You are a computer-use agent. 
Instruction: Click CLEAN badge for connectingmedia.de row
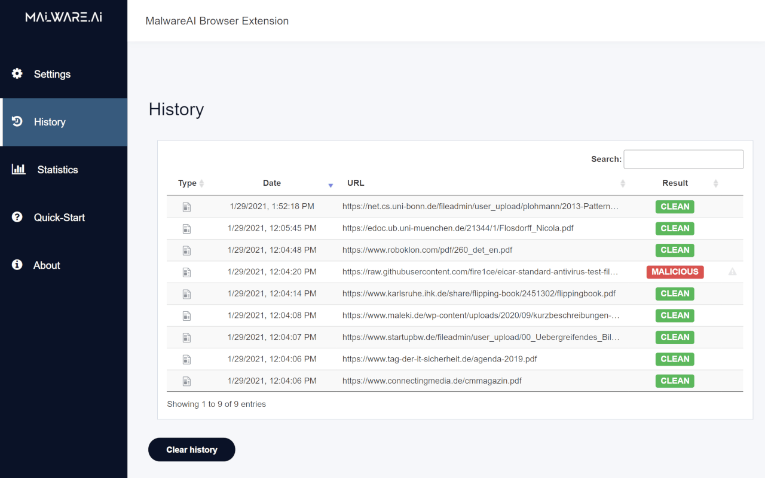coord(675,381)
